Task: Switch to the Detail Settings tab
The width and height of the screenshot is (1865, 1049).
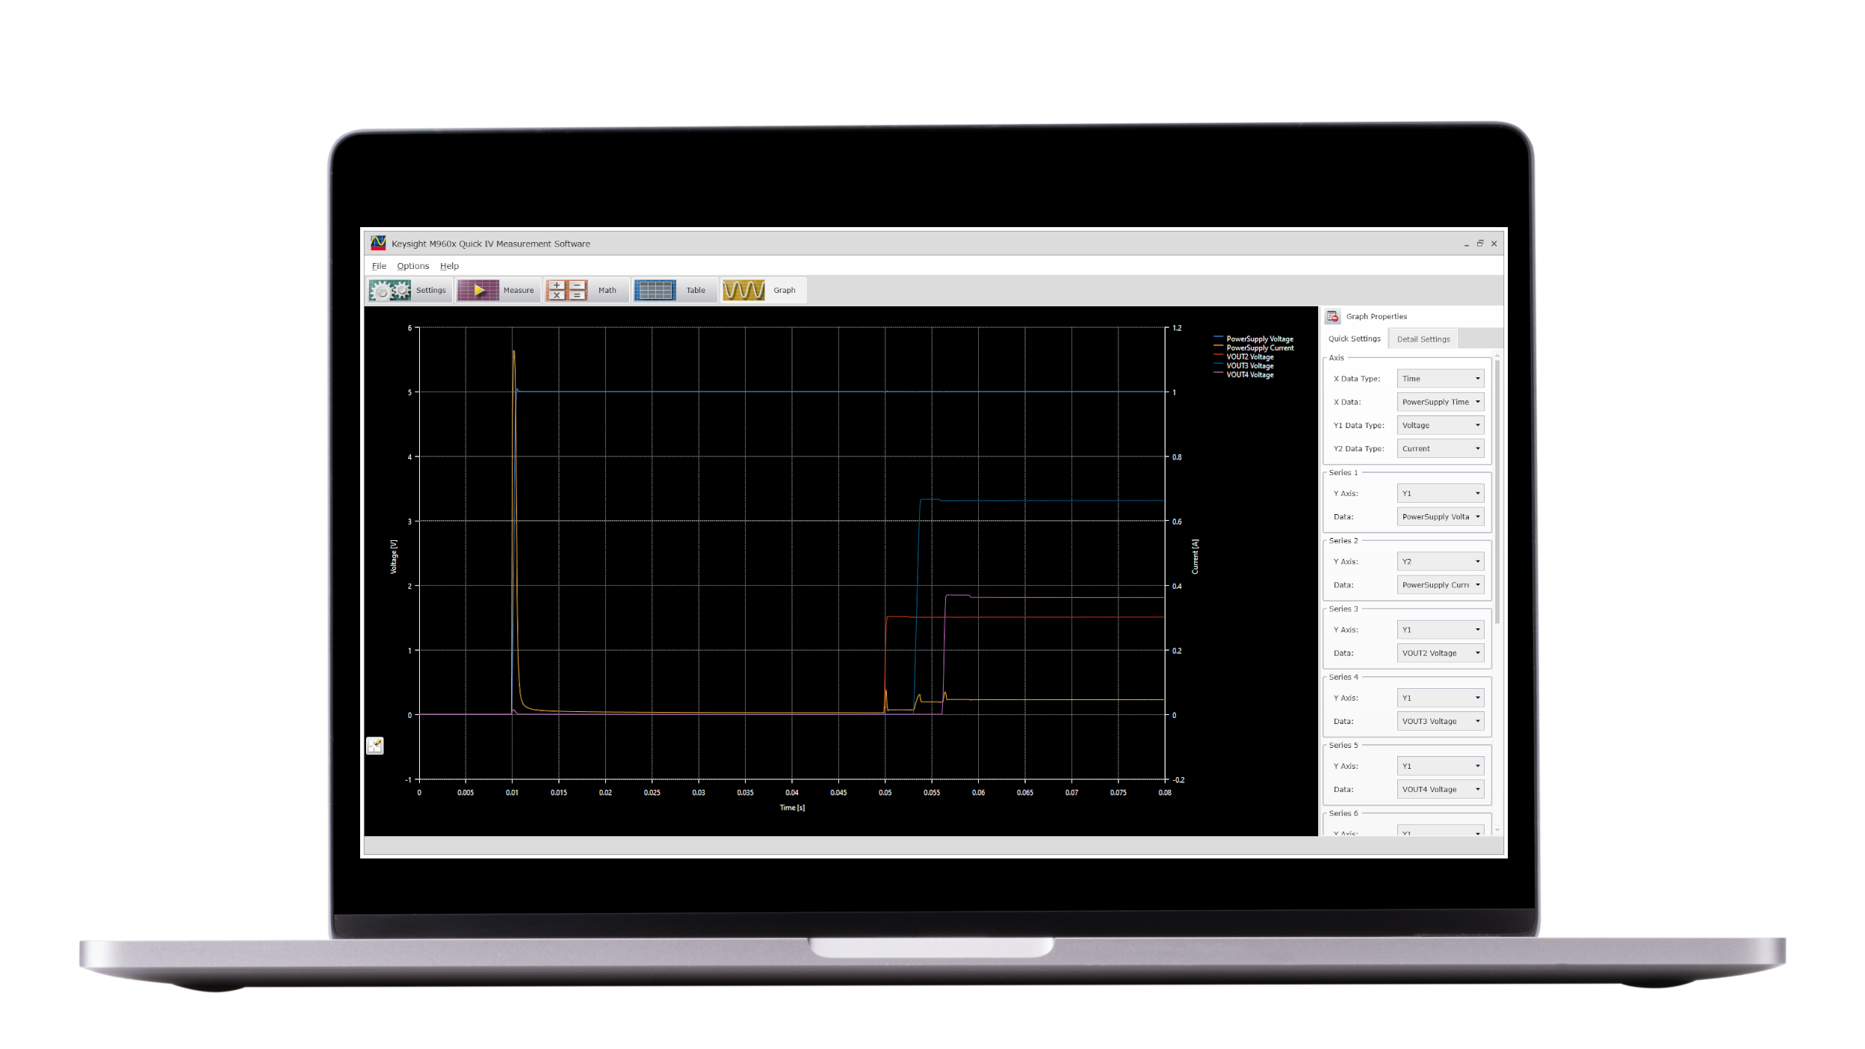Action: (1423, 338)
